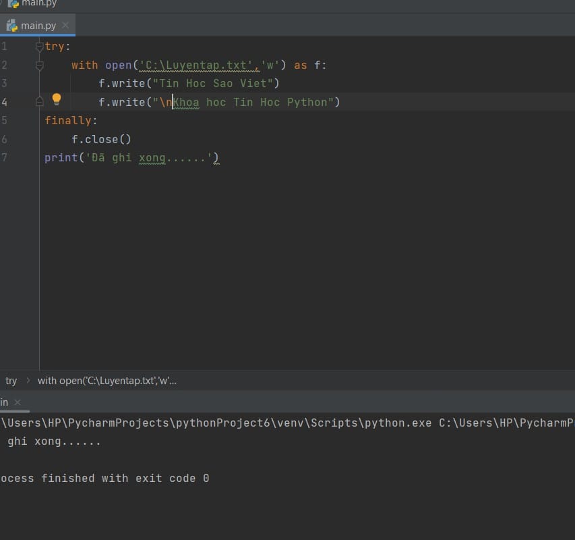Click 'Python' in line 4 string
575x540 pixels.
tap(307, 103)
